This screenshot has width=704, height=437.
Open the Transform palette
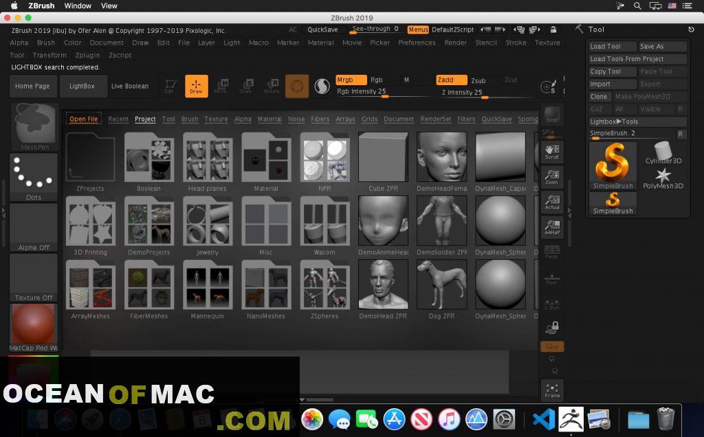pos(49,55)
